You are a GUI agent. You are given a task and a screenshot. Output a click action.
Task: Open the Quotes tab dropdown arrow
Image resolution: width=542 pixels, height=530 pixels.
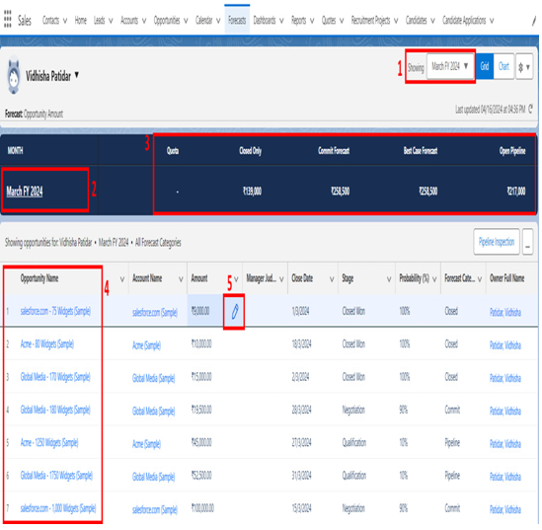tap(342, 21)
